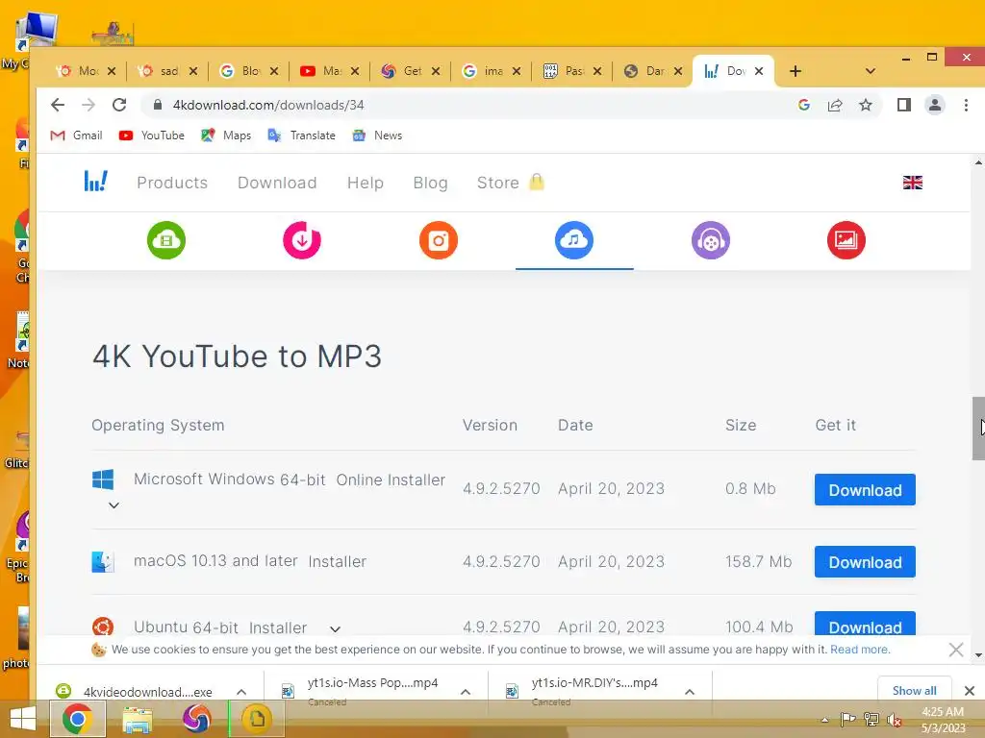Viewport: 985px width, 738px height.
Task: Open the orange camera Stogram product icon
Action: [439, 240]
